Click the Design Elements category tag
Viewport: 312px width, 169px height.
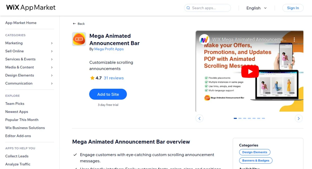click(255, 152)
